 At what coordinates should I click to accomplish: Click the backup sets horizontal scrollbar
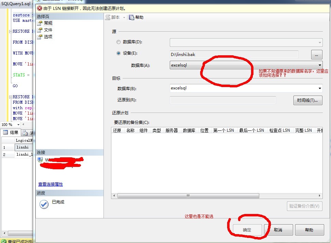tap(188, 195)
